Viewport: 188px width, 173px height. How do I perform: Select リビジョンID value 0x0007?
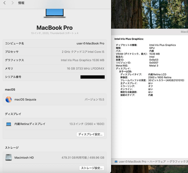tap(154, 63)
